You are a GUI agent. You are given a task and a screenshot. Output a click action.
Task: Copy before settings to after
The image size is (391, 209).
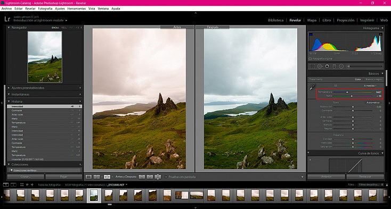(x=142, y=177)
